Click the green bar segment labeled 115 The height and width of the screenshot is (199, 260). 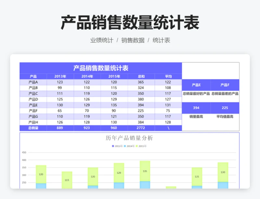pyautogui.click(x=67, y=180)
